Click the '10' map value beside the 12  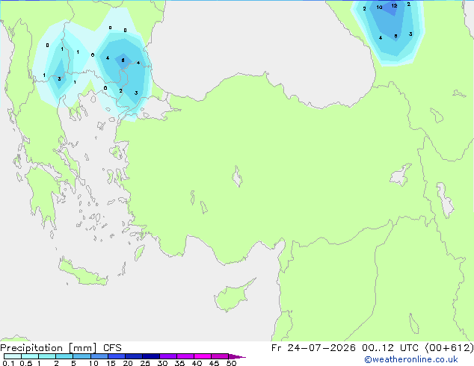379,7
